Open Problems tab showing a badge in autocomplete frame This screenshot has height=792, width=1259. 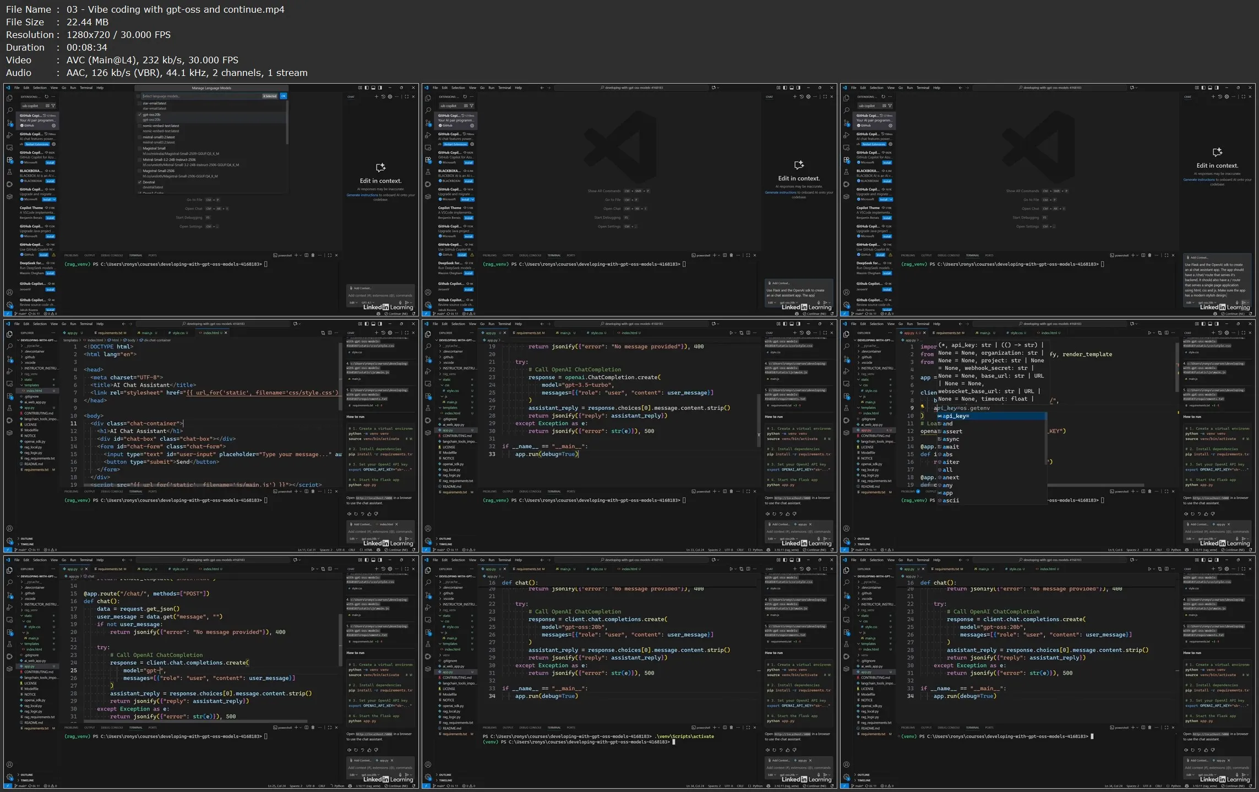[x=909, y=491]
